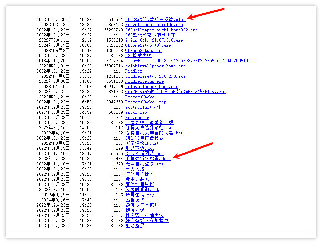Open the D3D播放失败 directory

(x=138, y=56)
